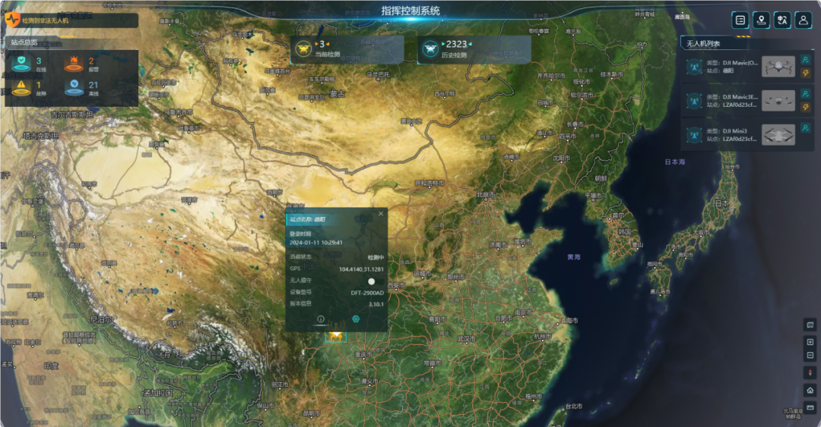Image resolution: width=821 pixels, height=427 pixels.
Task: Open the 当前检测 current detection panel
Action: (346, 49)
